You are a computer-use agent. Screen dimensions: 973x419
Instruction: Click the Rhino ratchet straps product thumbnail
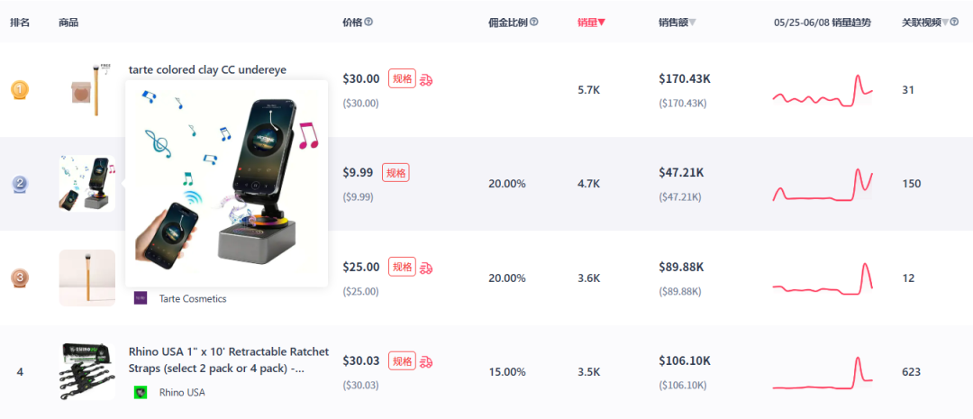point(86,371)
